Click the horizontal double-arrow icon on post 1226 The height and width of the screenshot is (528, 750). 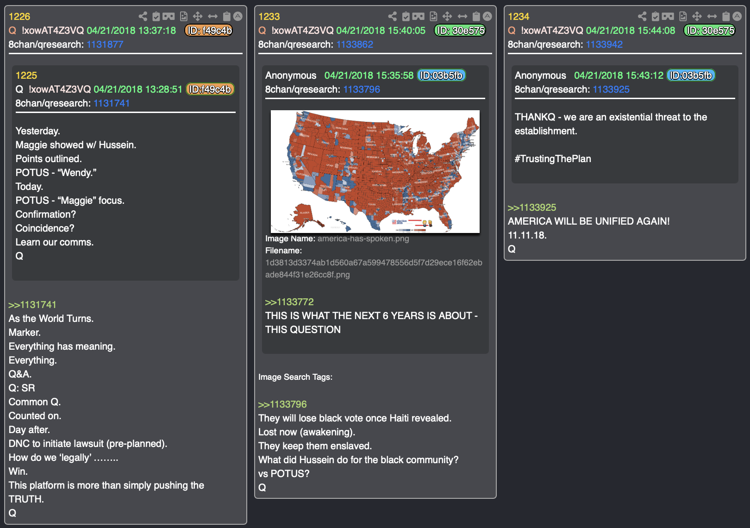click(x=212, y=17)
